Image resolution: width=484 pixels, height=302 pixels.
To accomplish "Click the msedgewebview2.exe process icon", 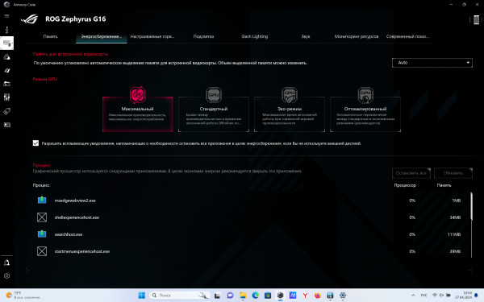I will tap(42, 201).
